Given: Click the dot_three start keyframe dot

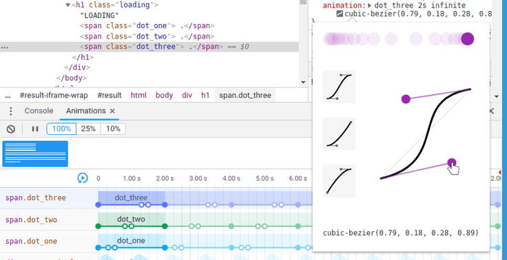Looking at the screenshot, I should pos(99,205).
